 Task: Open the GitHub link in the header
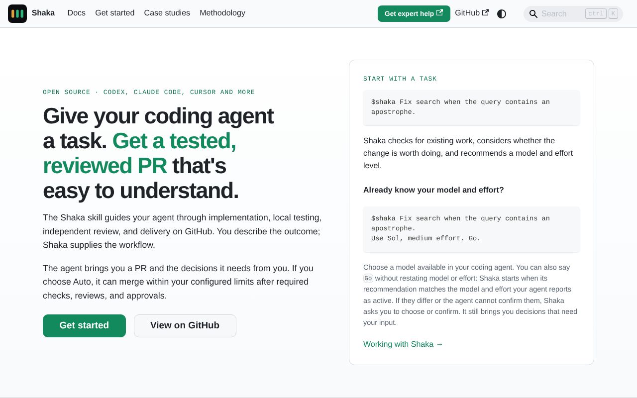472,13
